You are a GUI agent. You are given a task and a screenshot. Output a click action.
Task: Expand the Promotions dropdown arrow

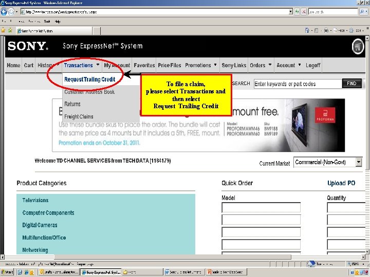pos(215,65)
